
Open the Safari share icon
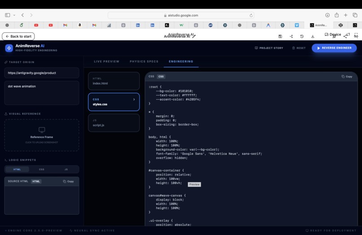click(336, 15)
